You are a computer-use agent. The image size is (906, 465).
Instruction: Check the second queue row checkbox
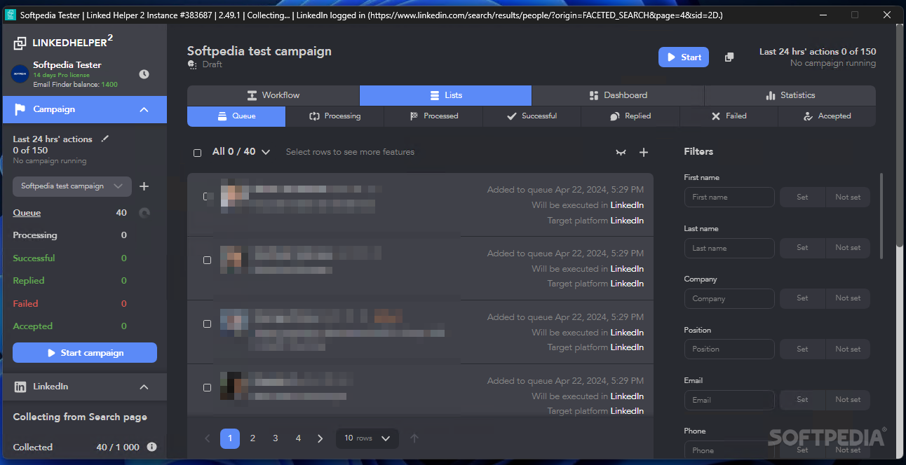pyautogui.click(x=207, y=260)
